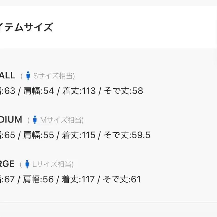Click the Lサイズ相当 text
217x217 pixels.
click(53, 164)
